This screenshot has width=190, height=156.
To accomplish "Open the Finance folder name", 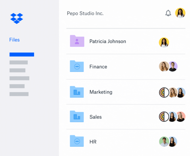I will coord(98,67).
